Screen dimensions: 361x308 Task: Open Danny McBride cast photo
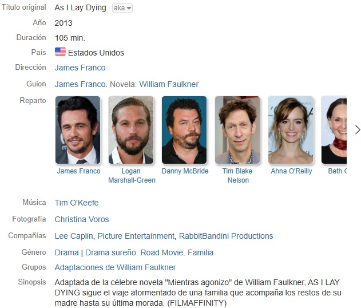184,130
